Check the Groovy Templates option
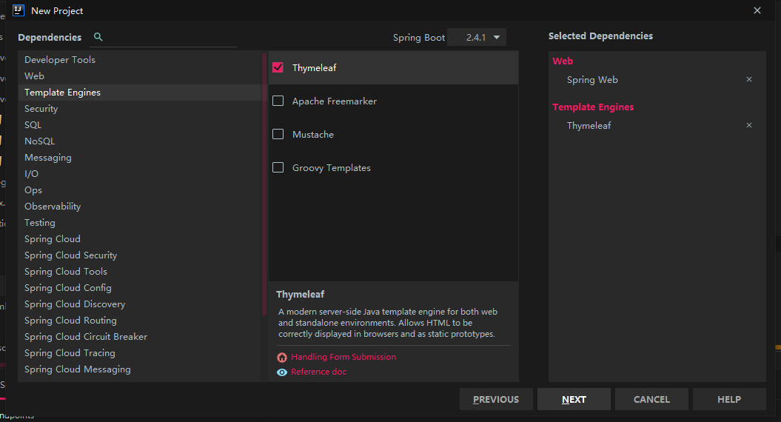This screenshot has width=781, height=422. pos(278,167)
